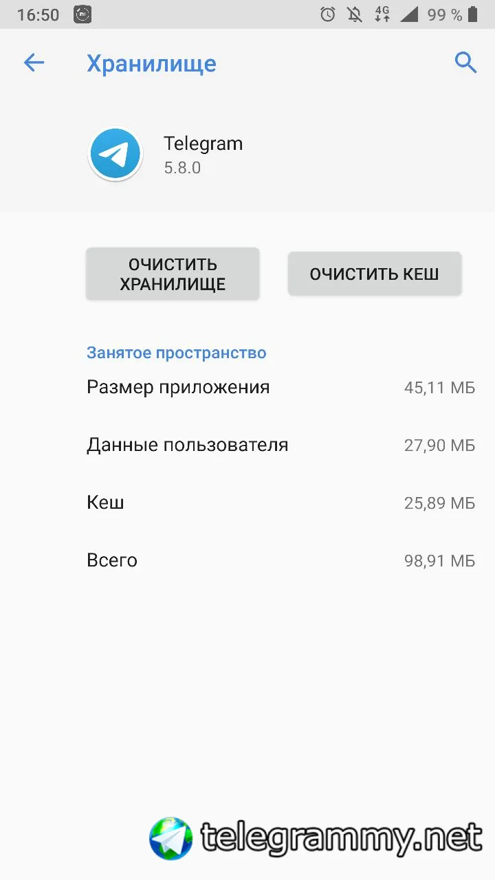Select the Кеш size row
The image size is (495, 880).
point(280,503)
